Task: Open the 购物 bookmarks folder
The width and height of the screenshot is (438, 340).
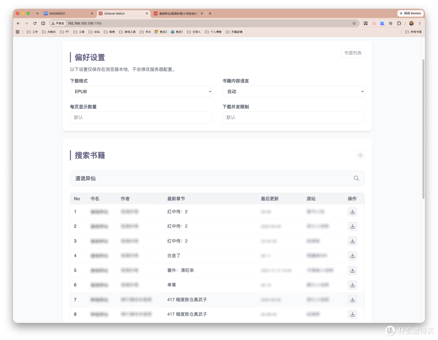Action: click(x=109, y=32)
